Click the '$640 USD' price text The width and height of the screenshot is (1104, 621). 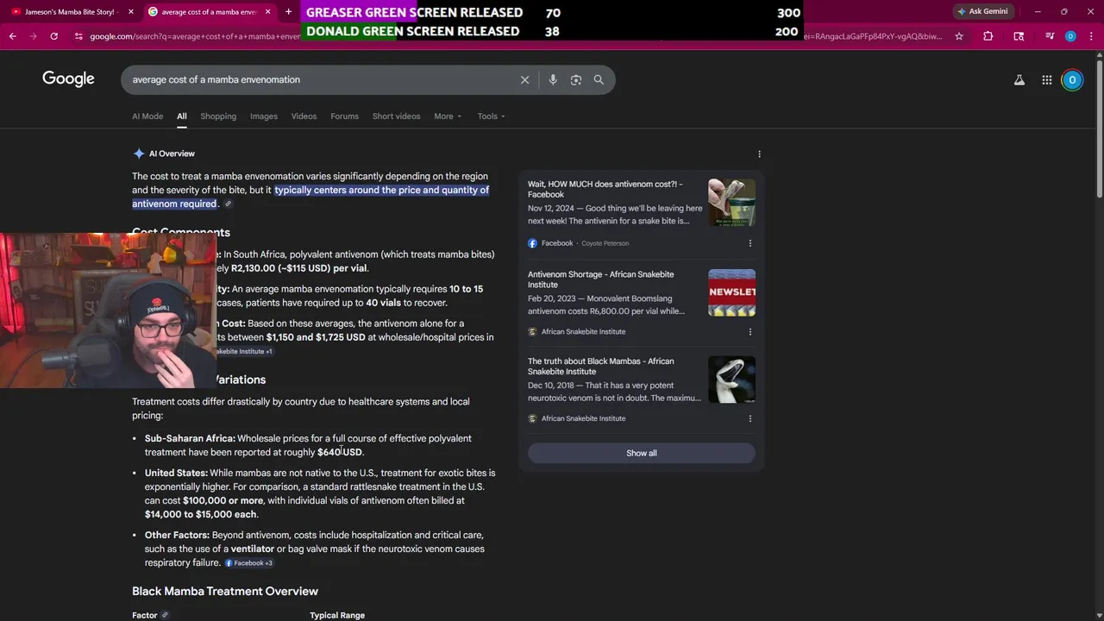coord(340,452)
